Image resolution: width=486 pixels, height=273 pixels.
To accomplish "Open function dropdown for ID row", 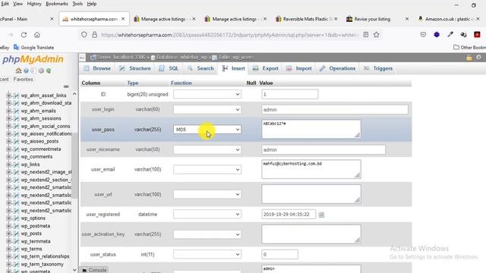I will click(x=207, y=94).
